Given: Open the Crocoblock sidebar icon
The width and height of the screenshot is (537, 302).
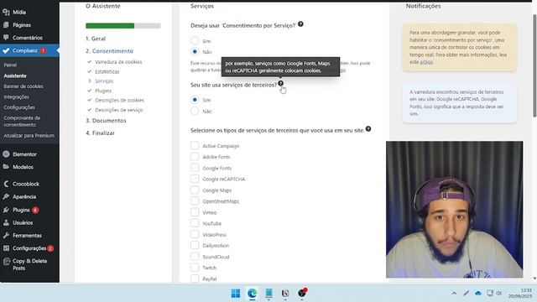Looking at the screenshot, I should pyautogui.click(x=6, y=184).
